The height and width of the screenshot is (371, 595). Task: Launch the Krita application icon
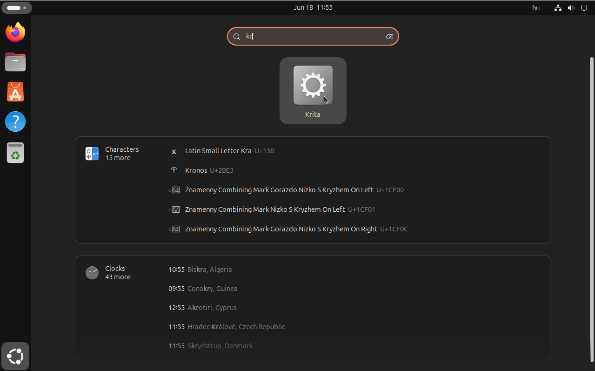coord(313,91)
